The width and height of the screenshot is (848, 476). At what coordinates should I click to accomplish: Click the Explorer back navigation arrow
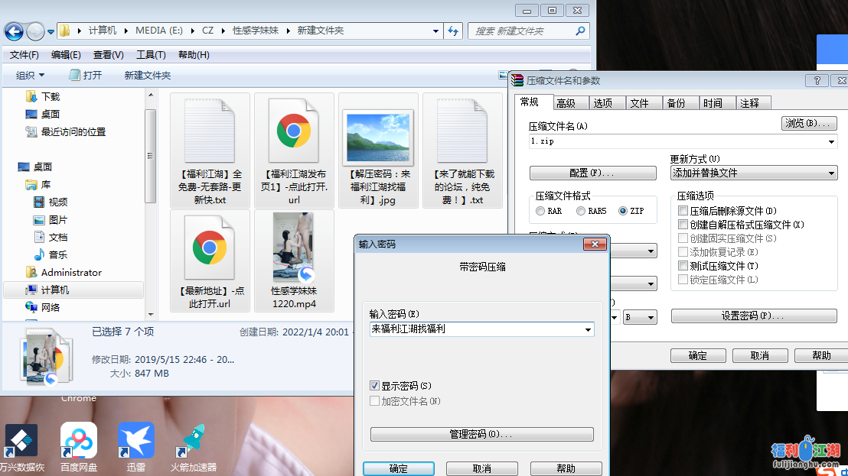(14, 31)
